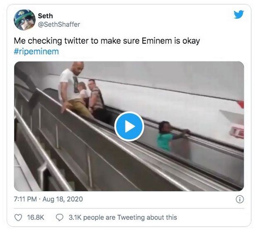The image size is (255, 230).
Task: Open the 7:11 PM tweet timestamp
Action: pyautogui.click(x=25, y=199)
